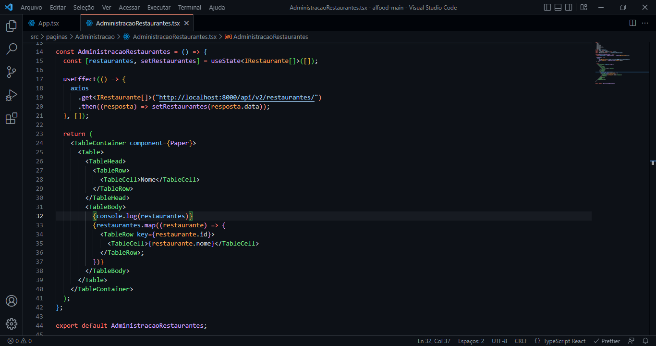
Task: Expand the paginas breadcrumb
Action: click(57, 37)
